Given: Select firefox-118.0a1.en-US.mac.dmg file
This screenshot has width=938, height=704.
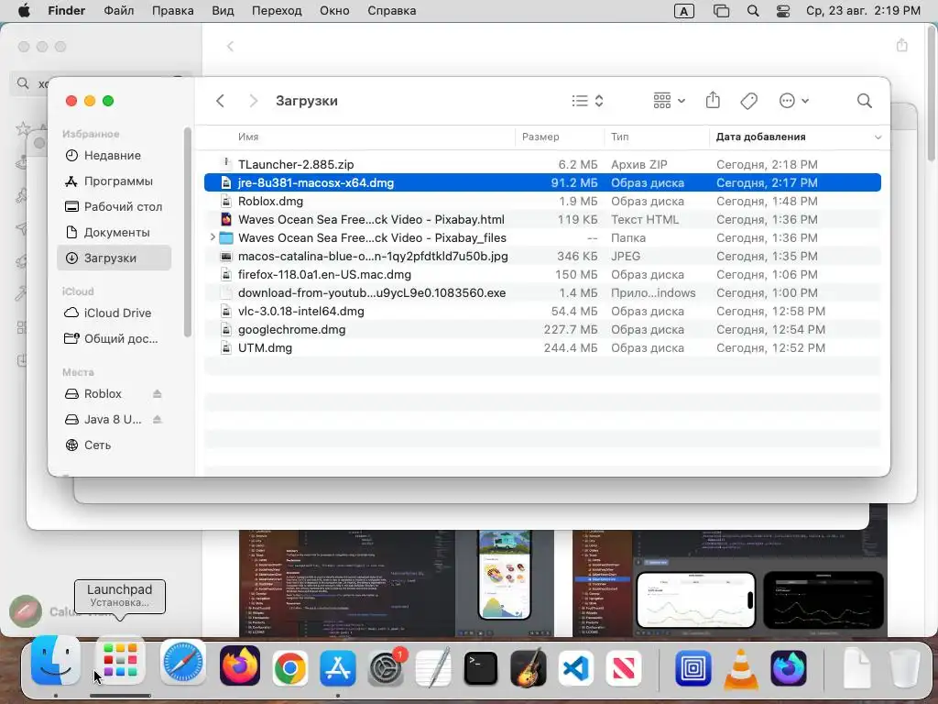Looking at the screenshot, I should 542,275.
